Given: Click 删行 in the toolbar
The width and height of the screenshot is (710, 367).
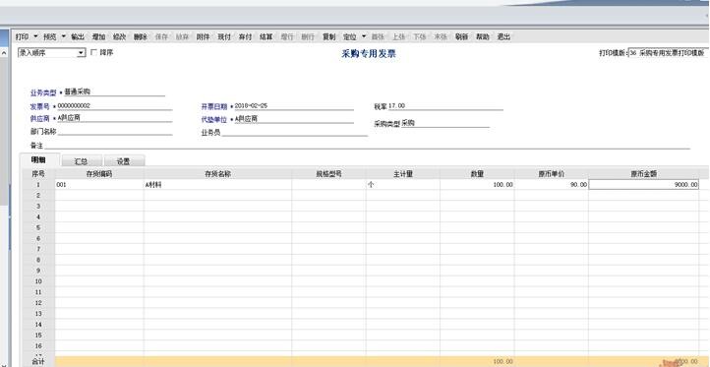Looking at the screenshot, I should pyautogui.click(x=308, y=36).
